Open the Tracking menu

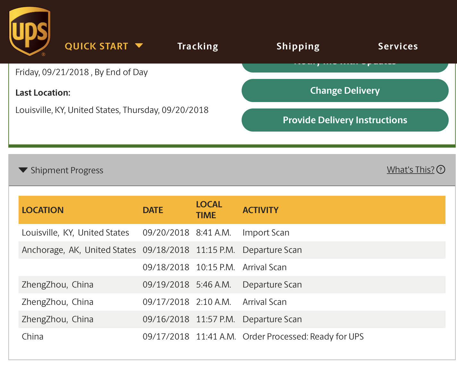coord(198,46)
